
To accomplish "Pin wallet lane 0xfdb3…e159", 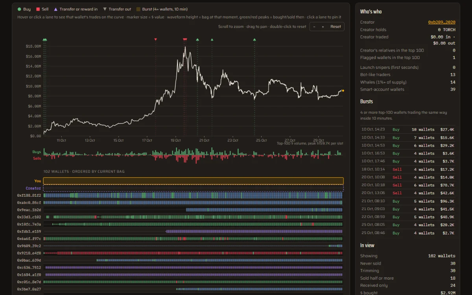I will pos(193,231).
